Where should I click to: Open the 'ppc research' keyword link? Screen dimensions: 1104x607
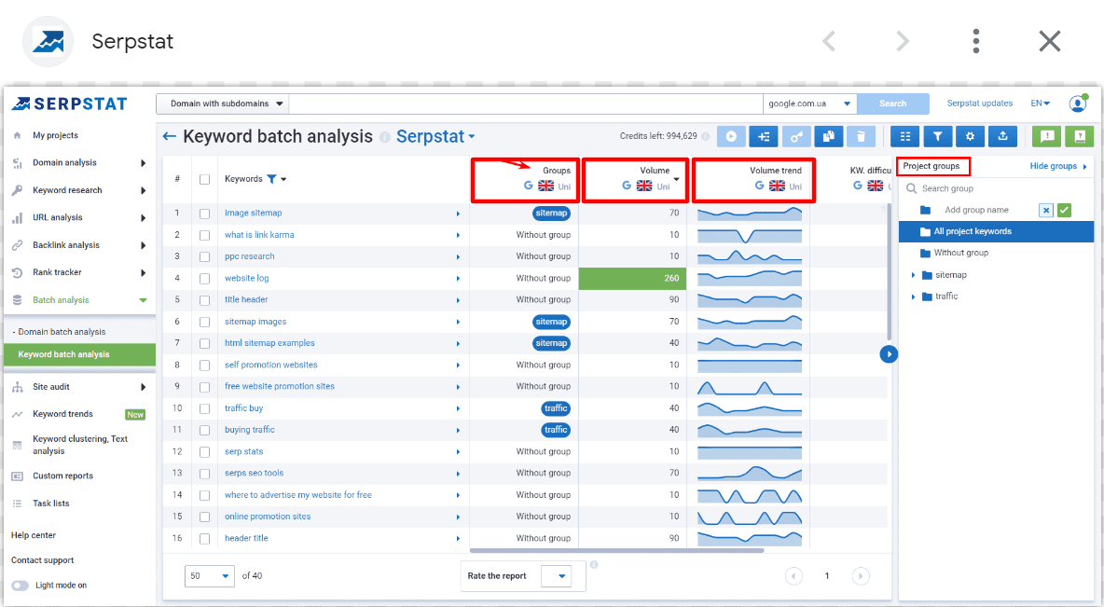(249, 256)
